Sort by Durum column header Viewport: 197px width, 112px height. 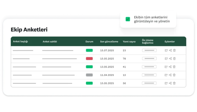pos(89,41)
